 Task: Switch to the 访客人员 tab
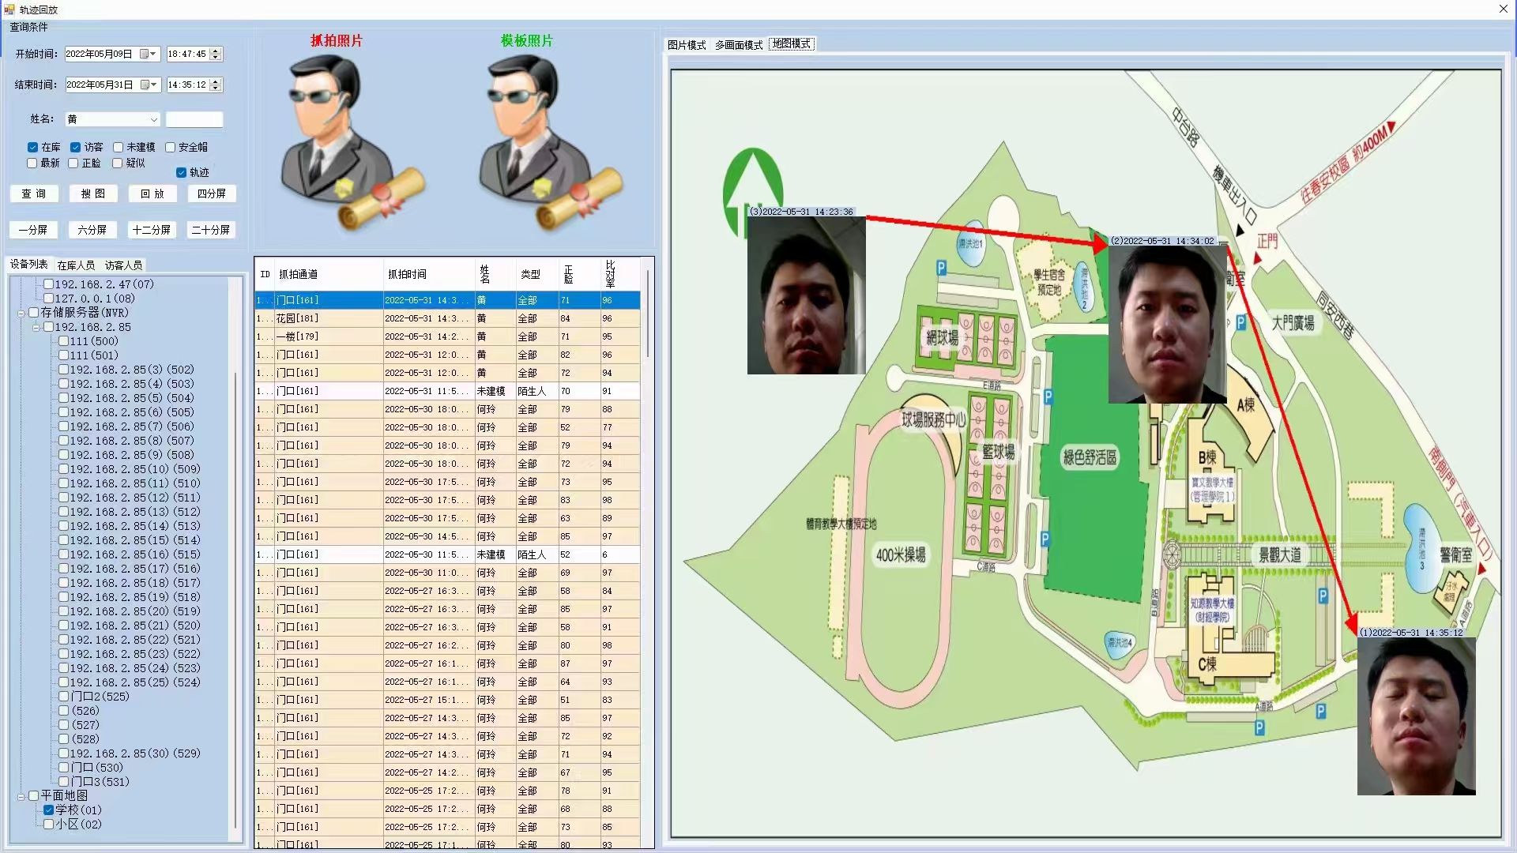(123, 265)
